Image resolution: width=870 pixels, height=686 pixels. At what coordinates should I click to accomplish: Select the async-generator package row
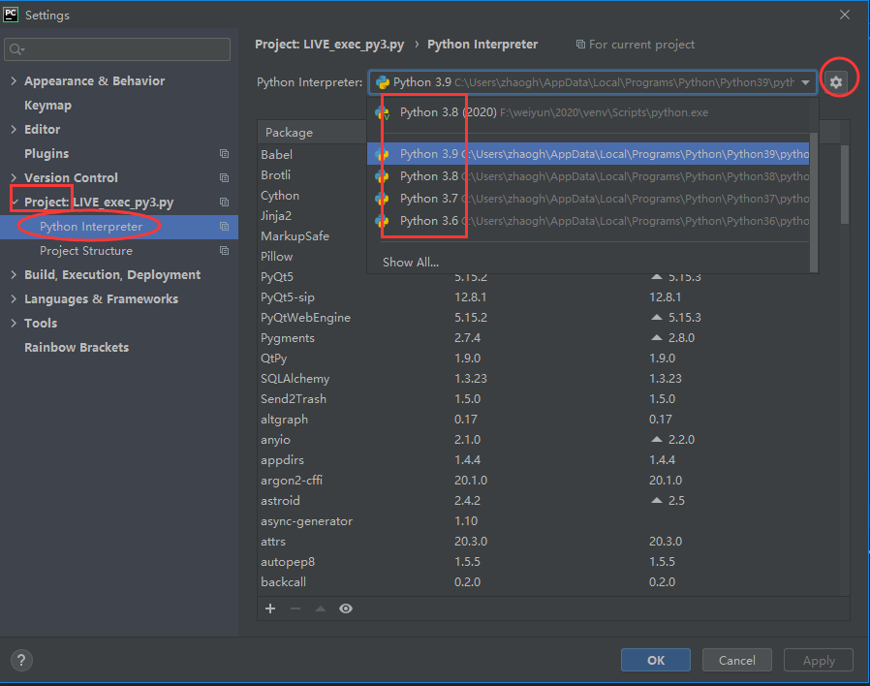pos(549,521)
